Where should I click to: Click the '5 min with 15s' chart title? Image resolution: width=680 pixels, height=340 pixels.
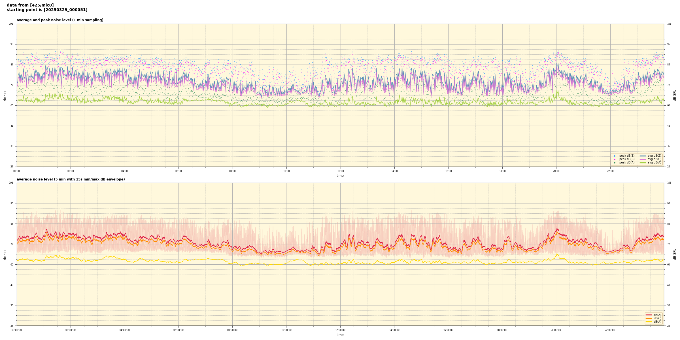tap(71, 179)
